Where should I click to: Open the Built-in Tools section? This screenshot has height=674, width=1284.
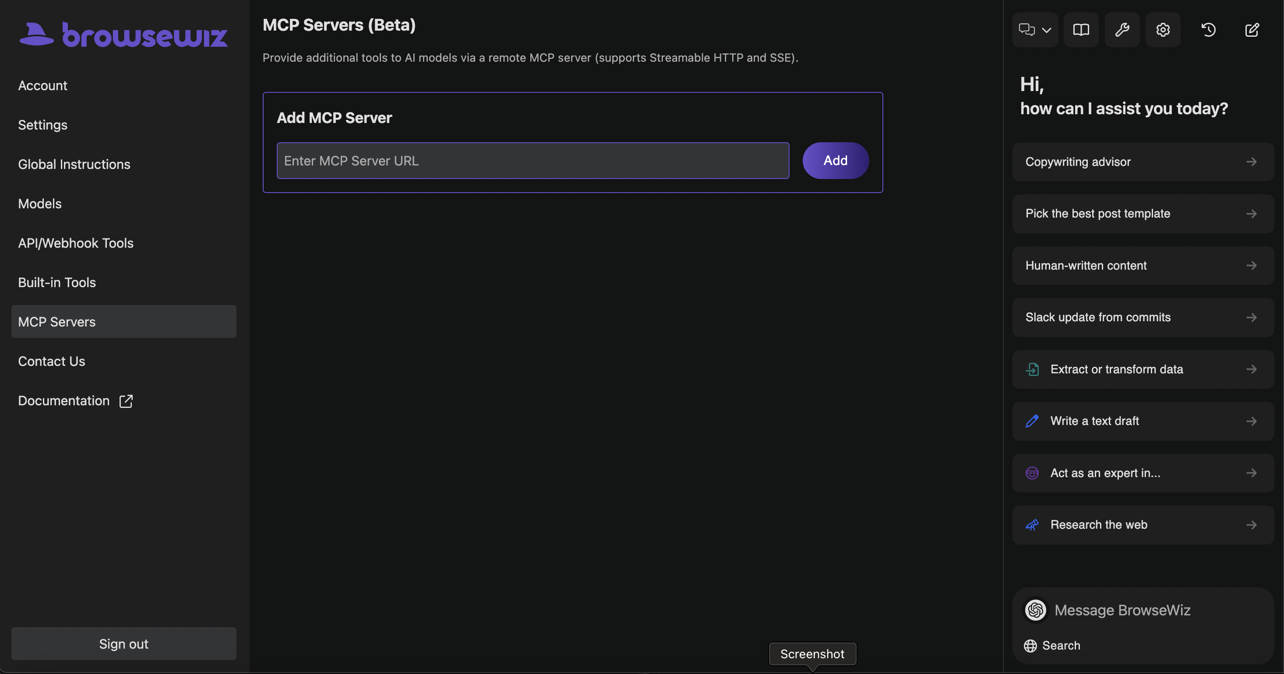57,282
